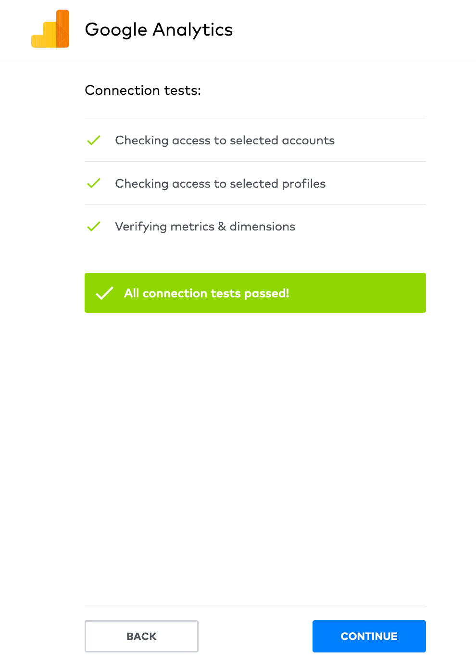This screenshot has width=476, height=664.
Task: Click the Google Analytics logo icon
Action: pos(50,29)
